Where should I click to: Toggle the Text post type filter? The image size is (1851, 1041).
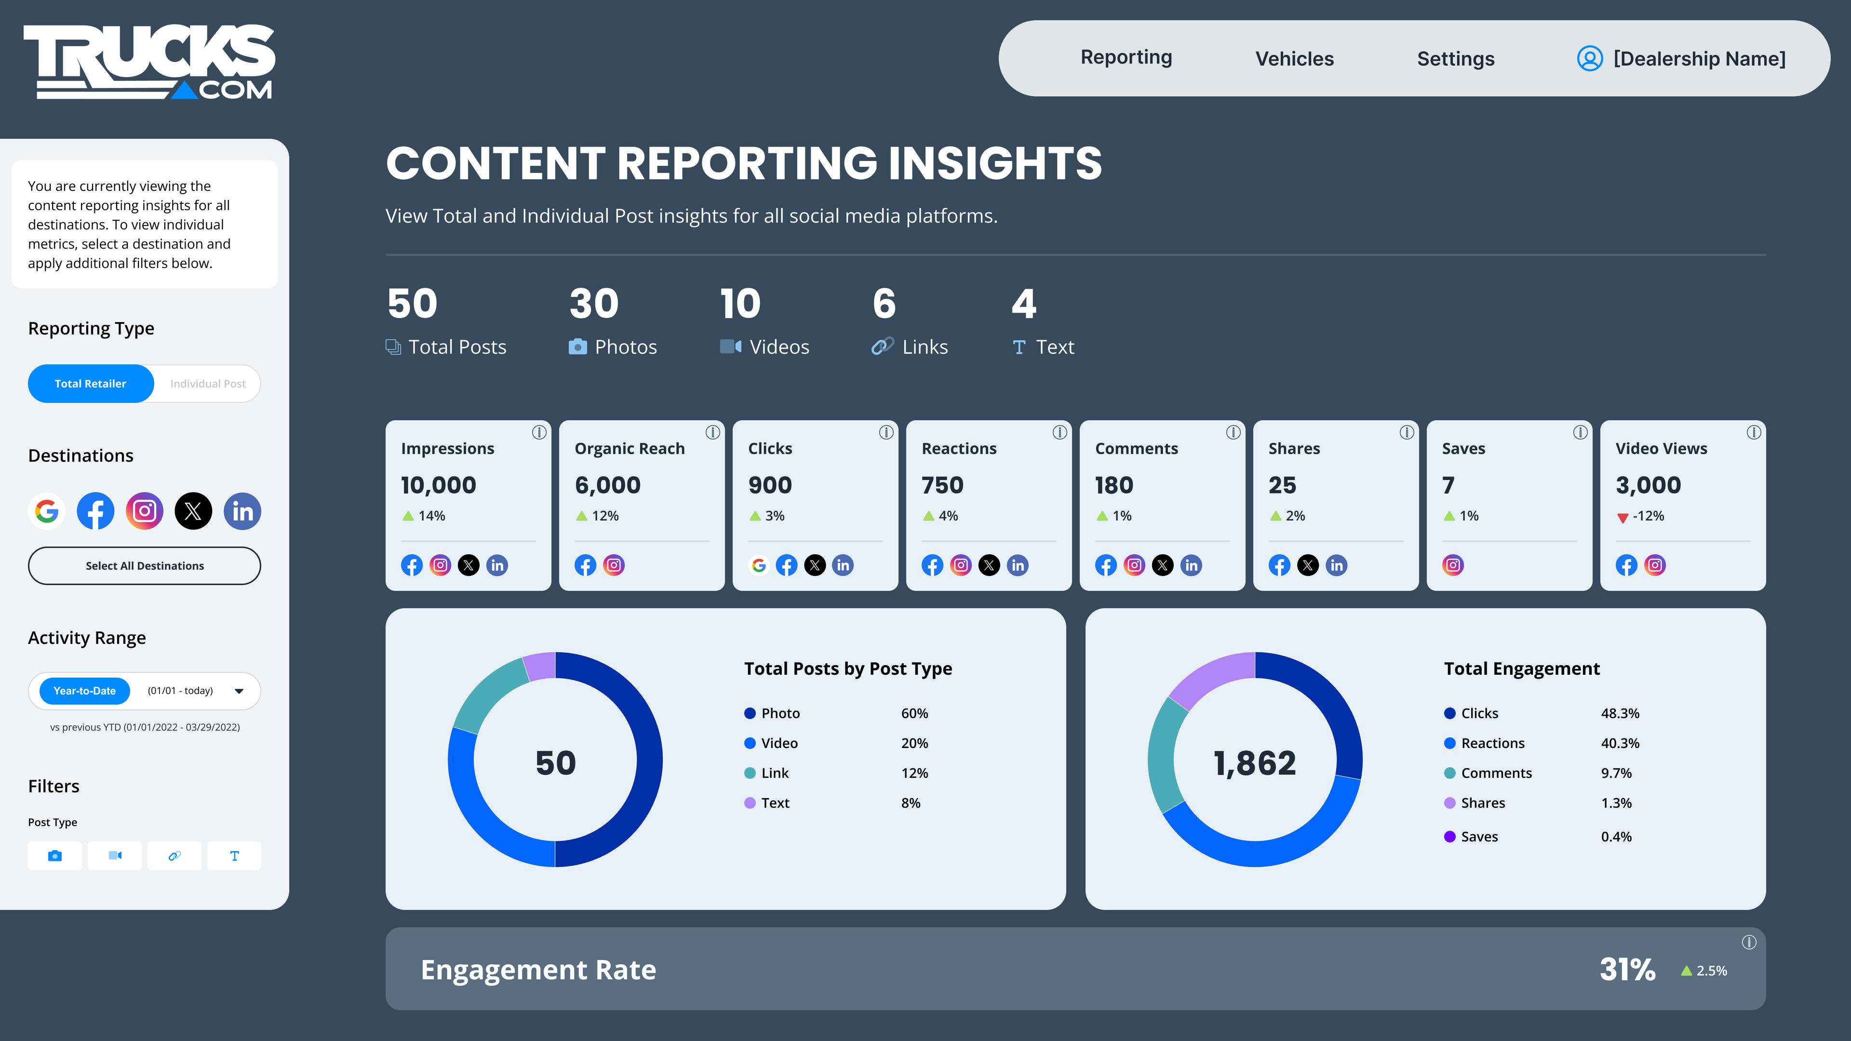click(x=234, y=855)
